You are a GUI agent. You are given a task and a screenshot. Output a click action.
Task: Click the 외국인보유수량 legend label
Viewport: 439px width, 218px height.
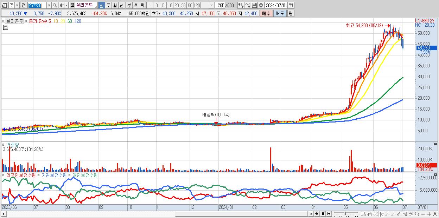click(x=21, y=175)
